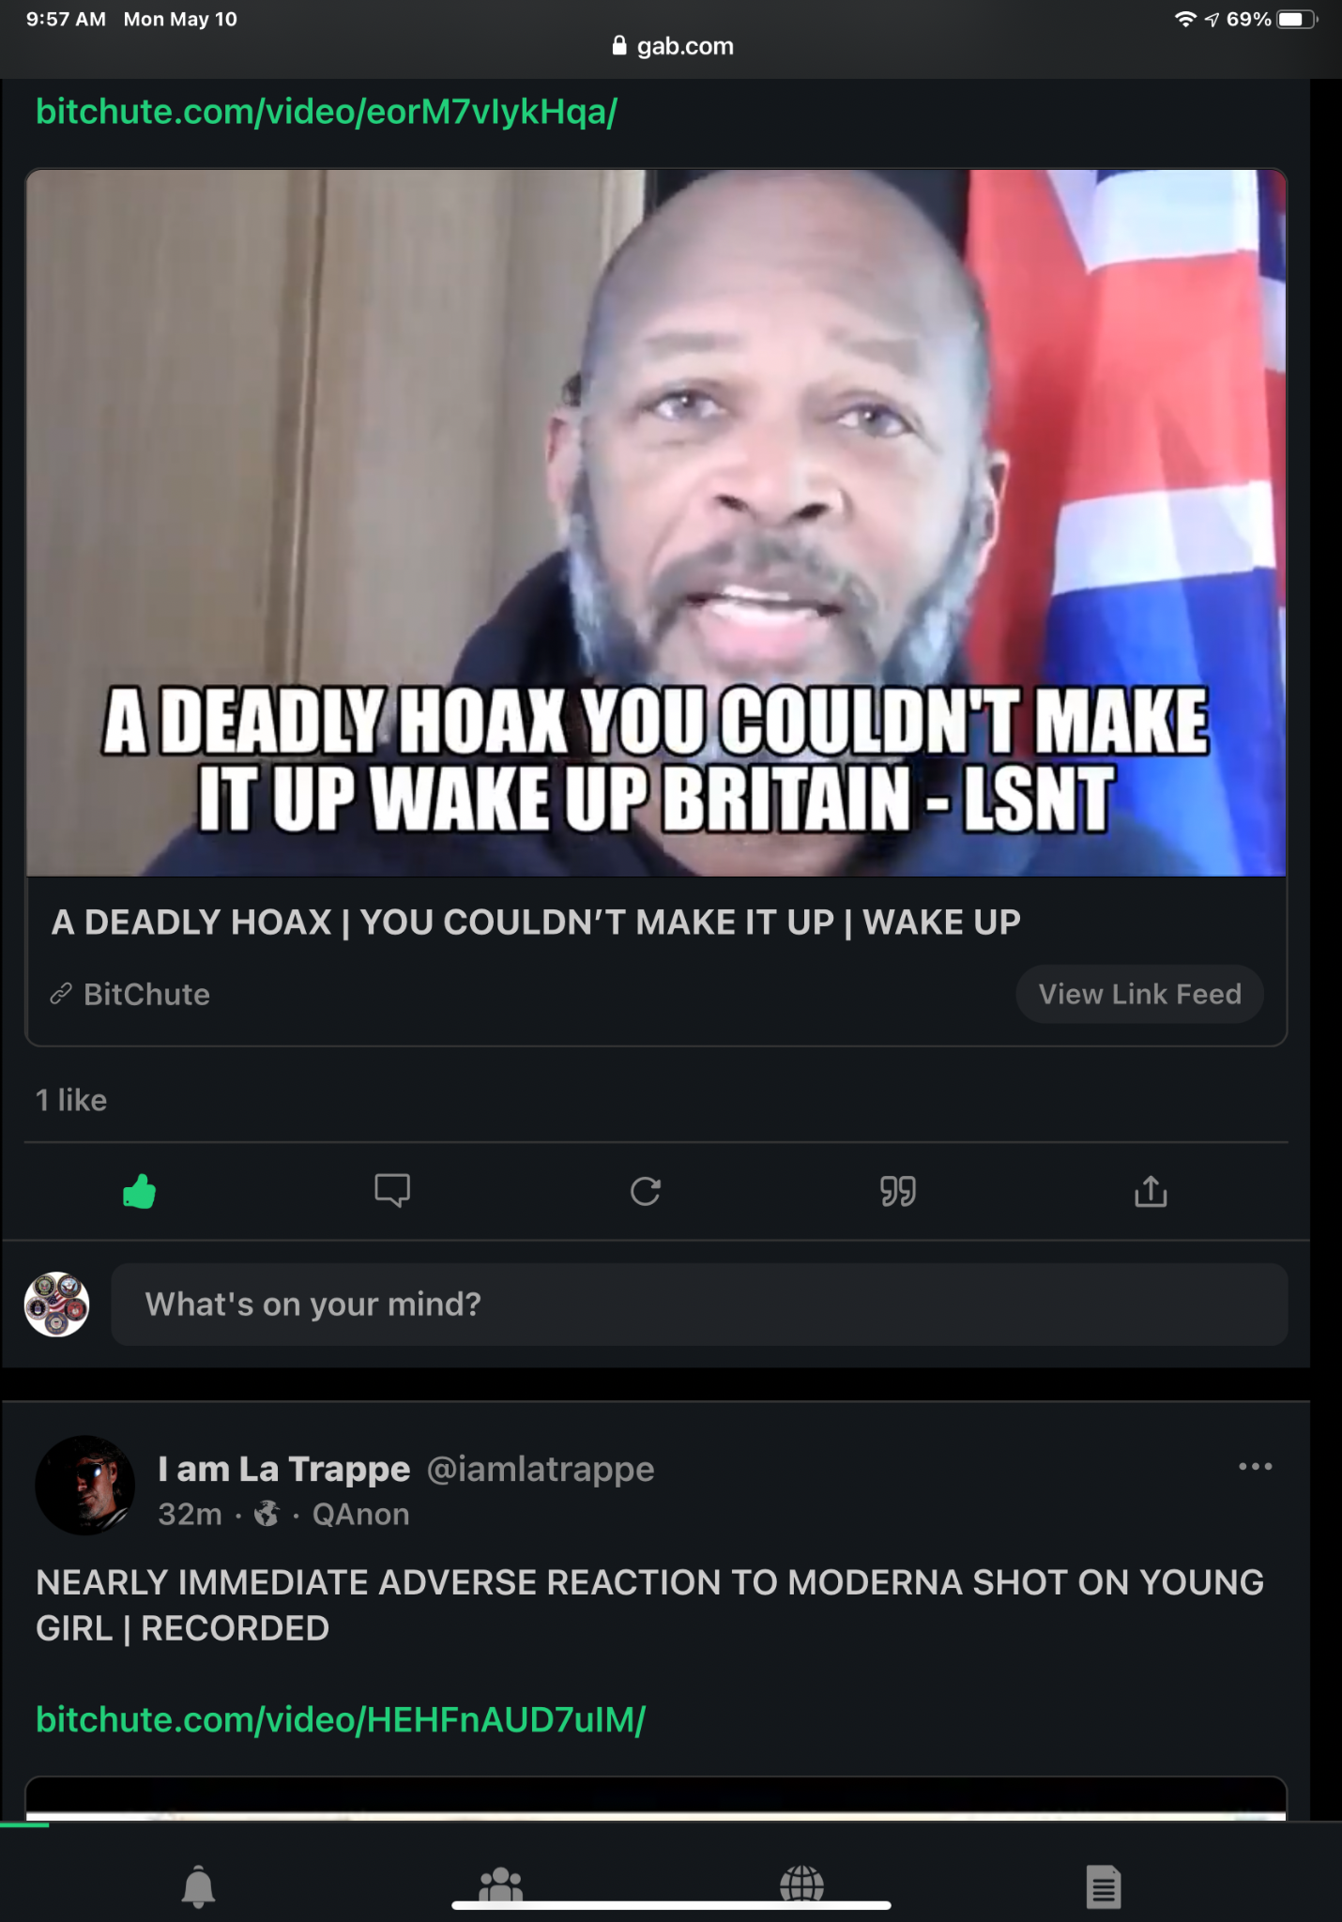Repost using the circular arrow icon
This screenshot has height=1922, width=1342.
coord(646,1192)
